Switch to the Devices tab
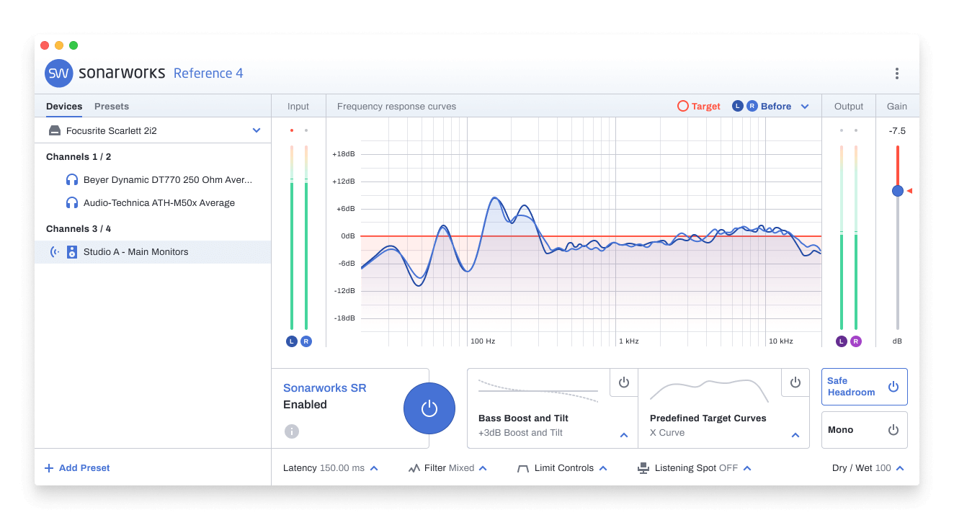This screenshot has width=954, height=520. (64, 106)
